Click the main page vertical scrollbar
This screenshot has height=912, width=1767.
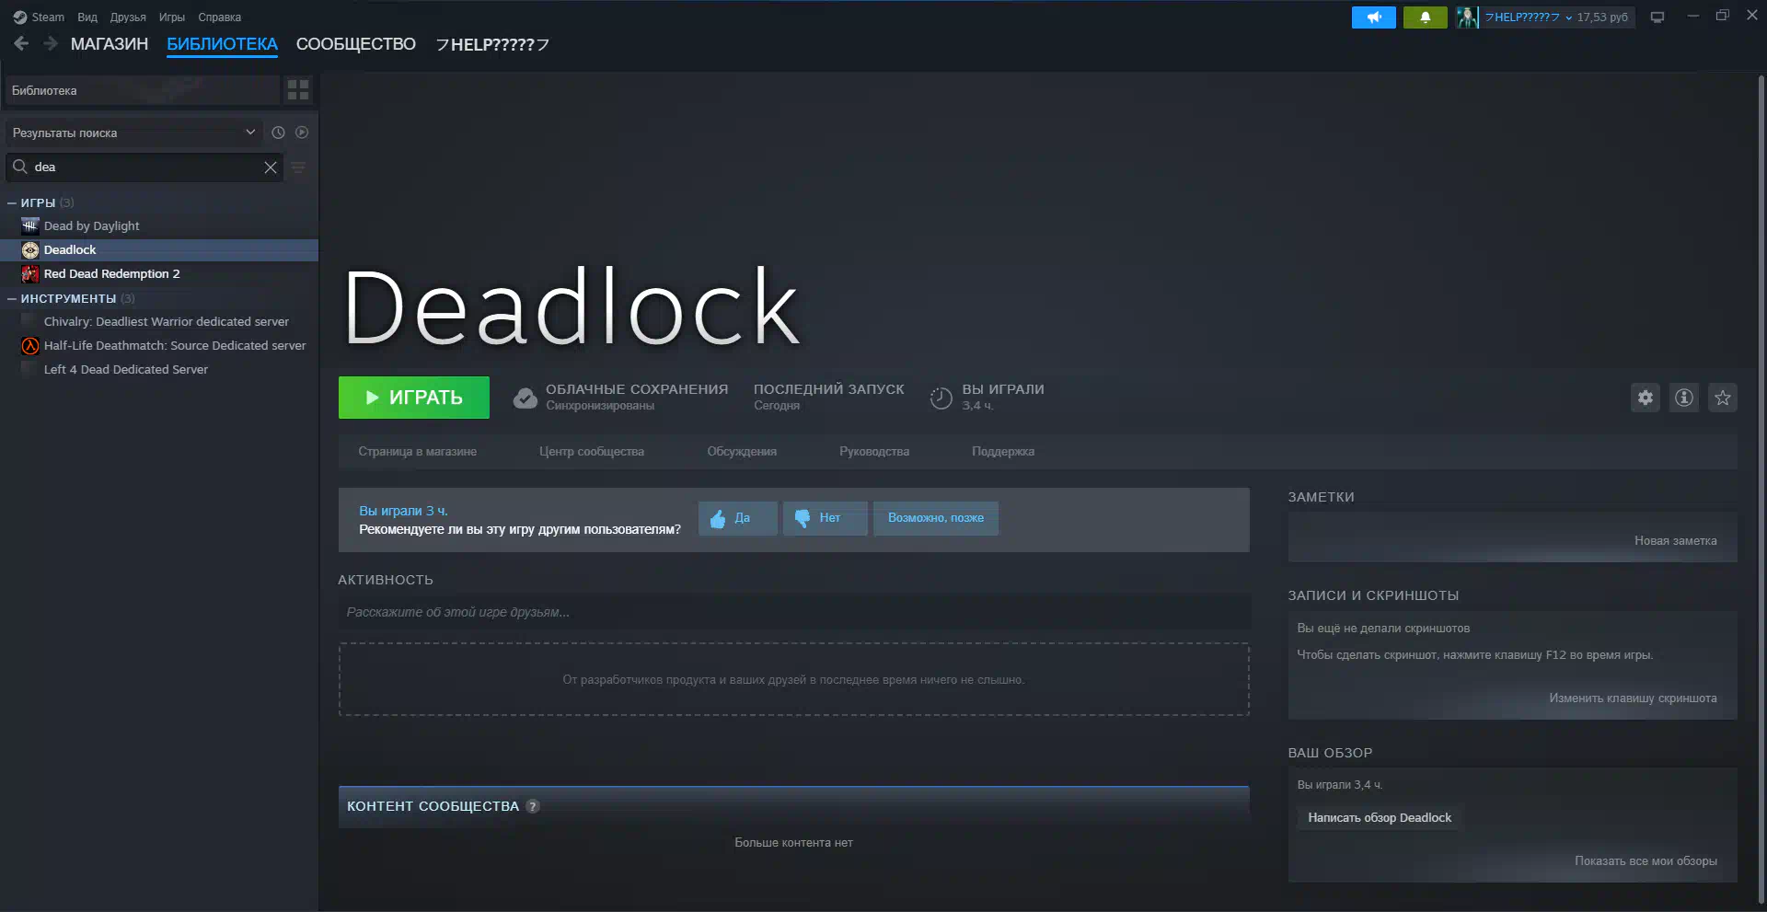pyautogui.click(x=1761, y=488)
